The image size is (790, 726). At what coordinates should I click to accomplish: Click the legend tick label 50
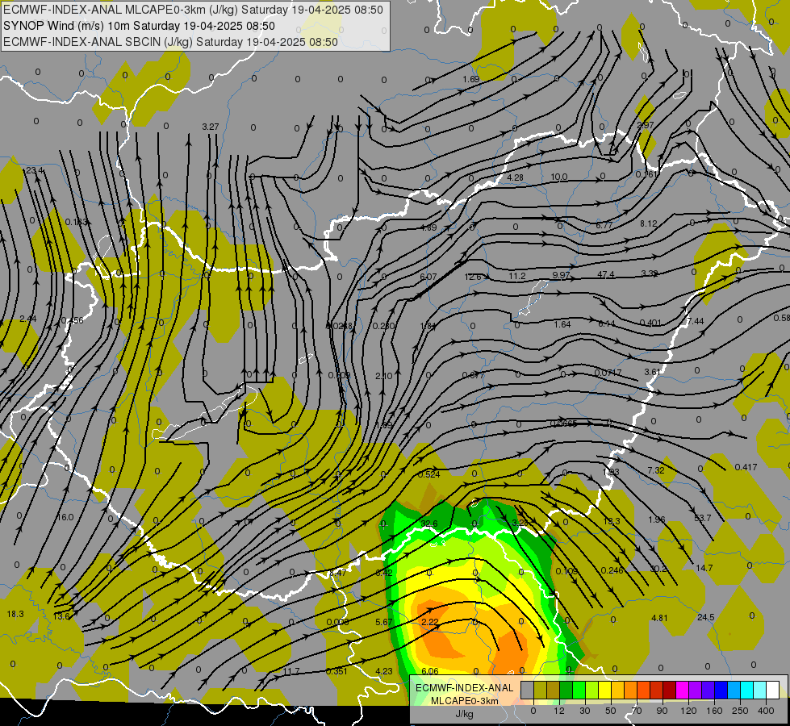click(610, 711)
